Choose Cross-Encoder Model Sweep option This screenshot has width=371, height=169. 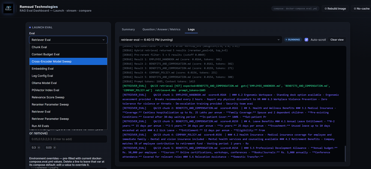68,62
